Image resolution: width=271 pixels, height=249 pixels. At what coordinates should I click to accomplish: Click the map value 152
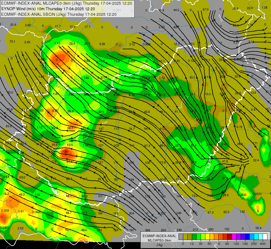(227, 229)
